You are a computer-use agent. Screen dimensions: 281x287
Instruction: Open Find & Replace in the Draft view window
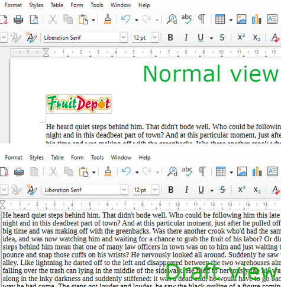coord(172,171)
